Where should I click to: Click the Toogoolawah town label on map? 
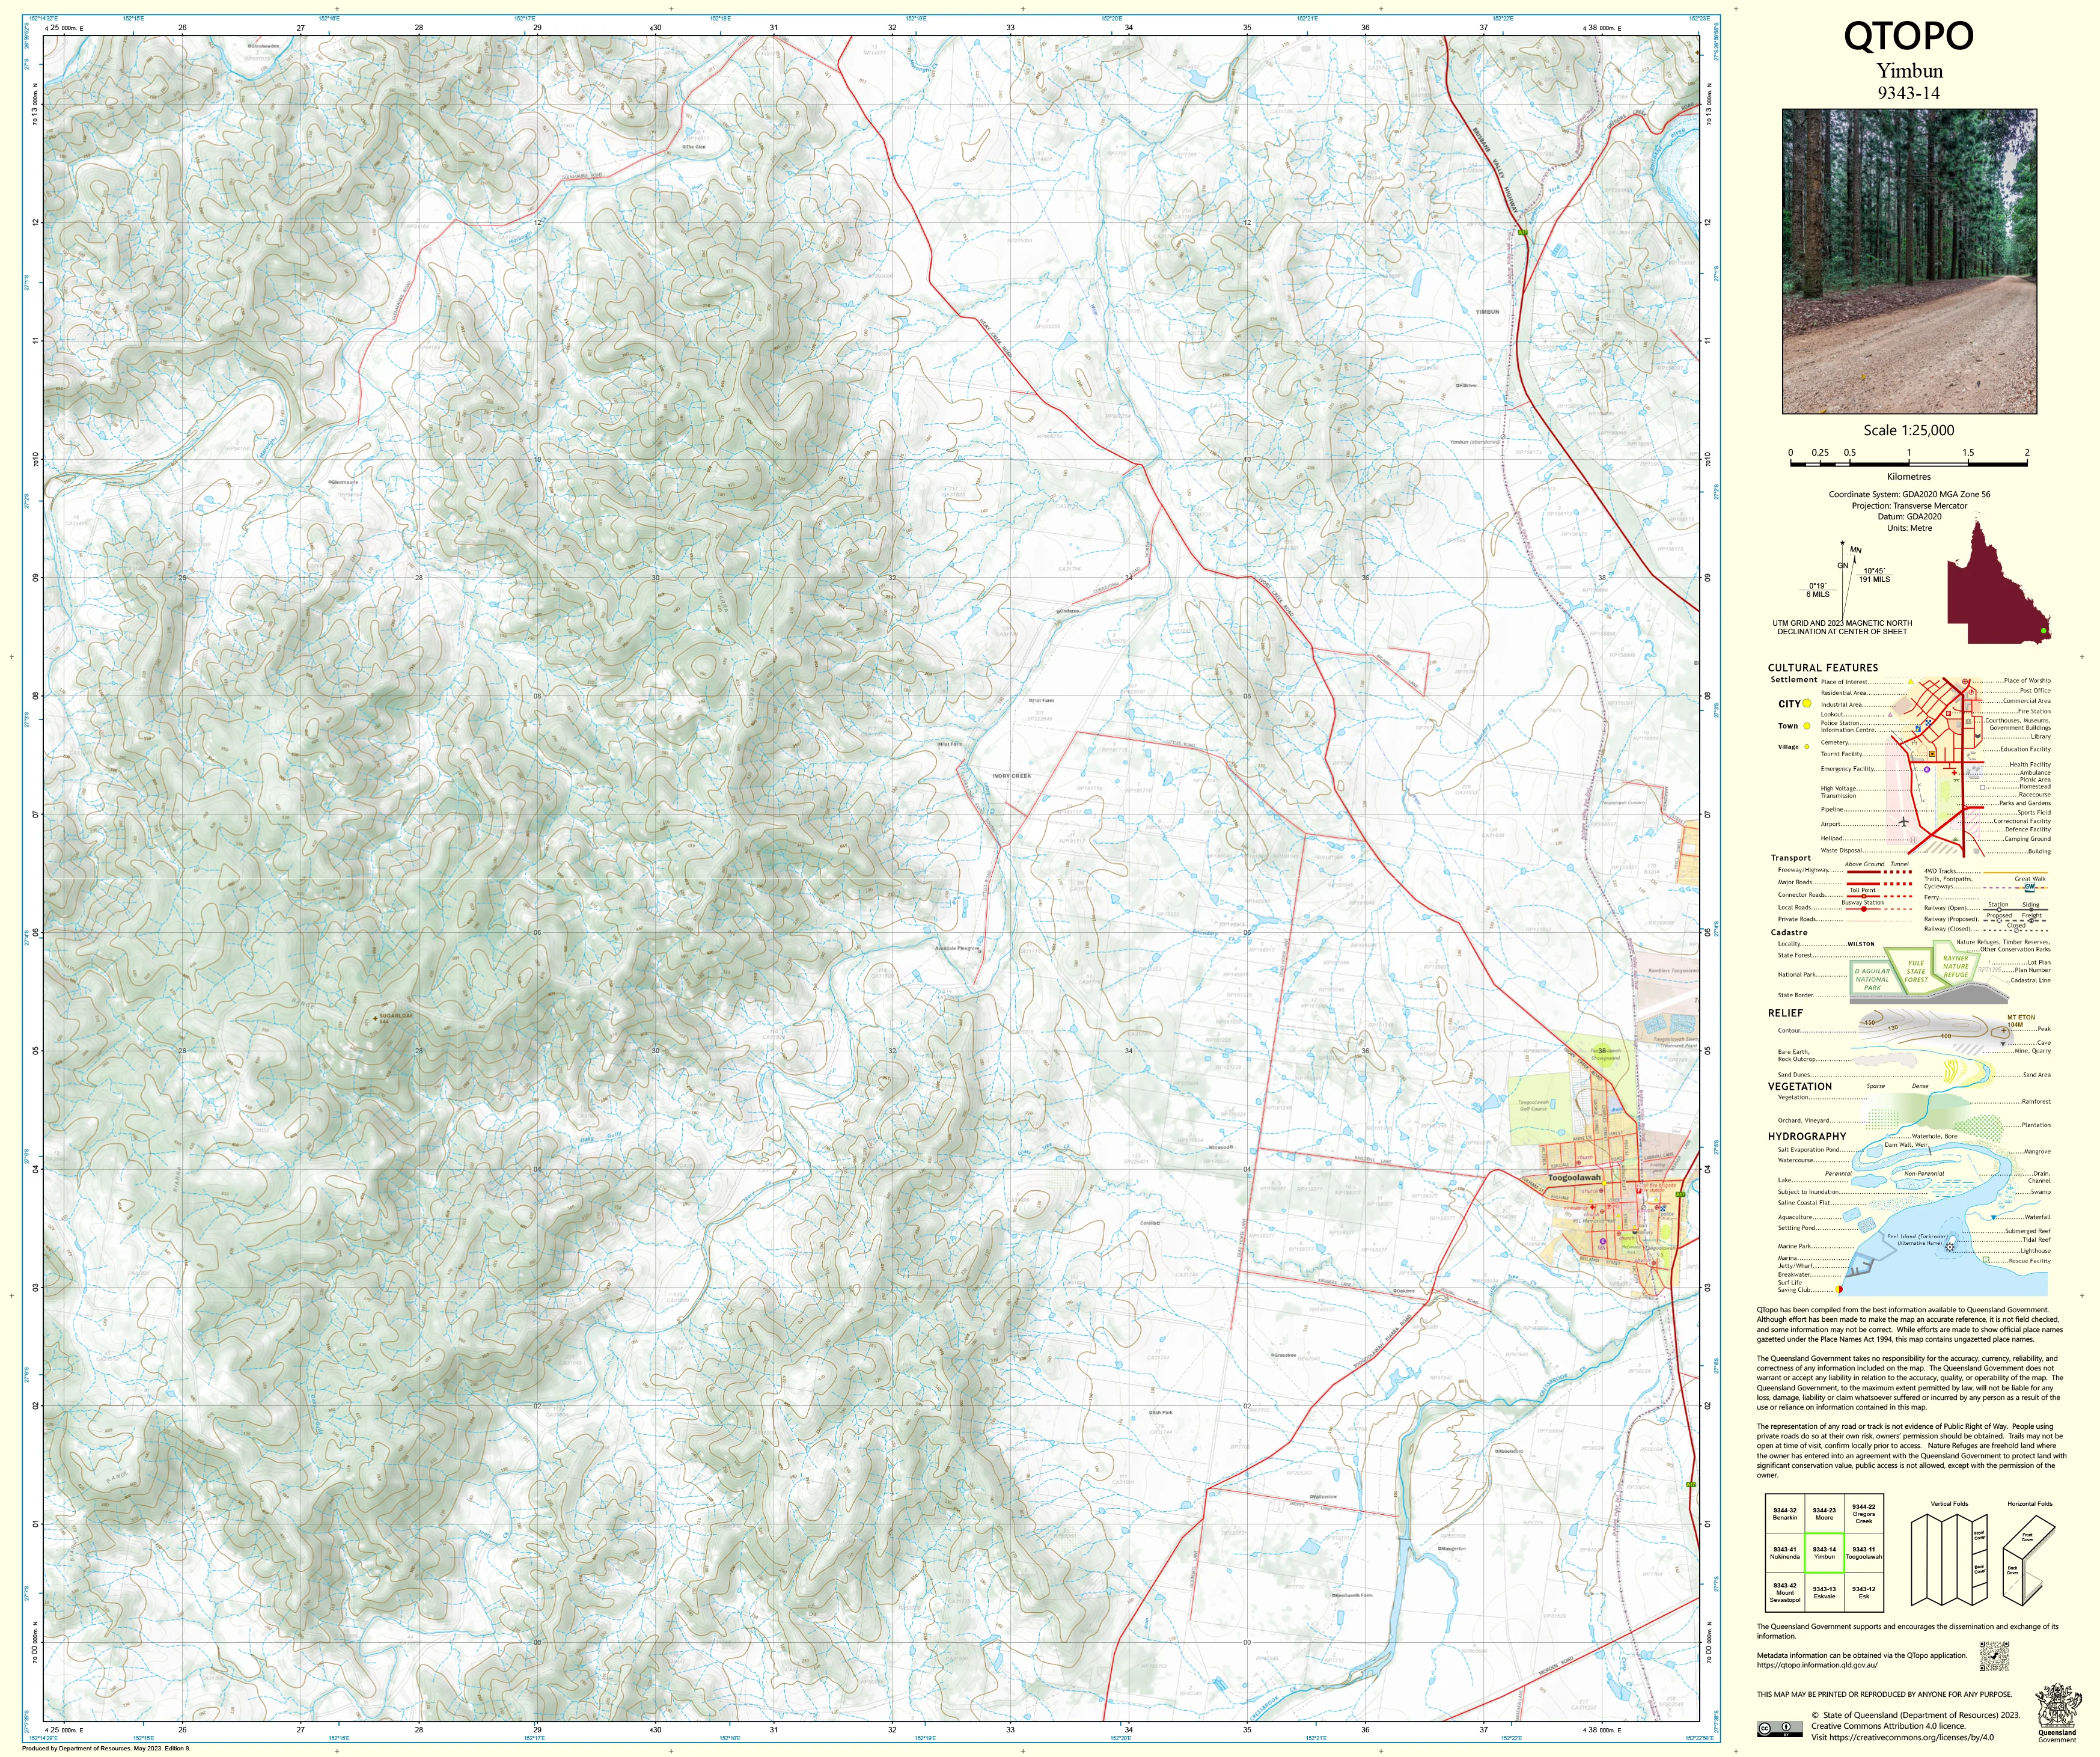click(1574, 1178)
